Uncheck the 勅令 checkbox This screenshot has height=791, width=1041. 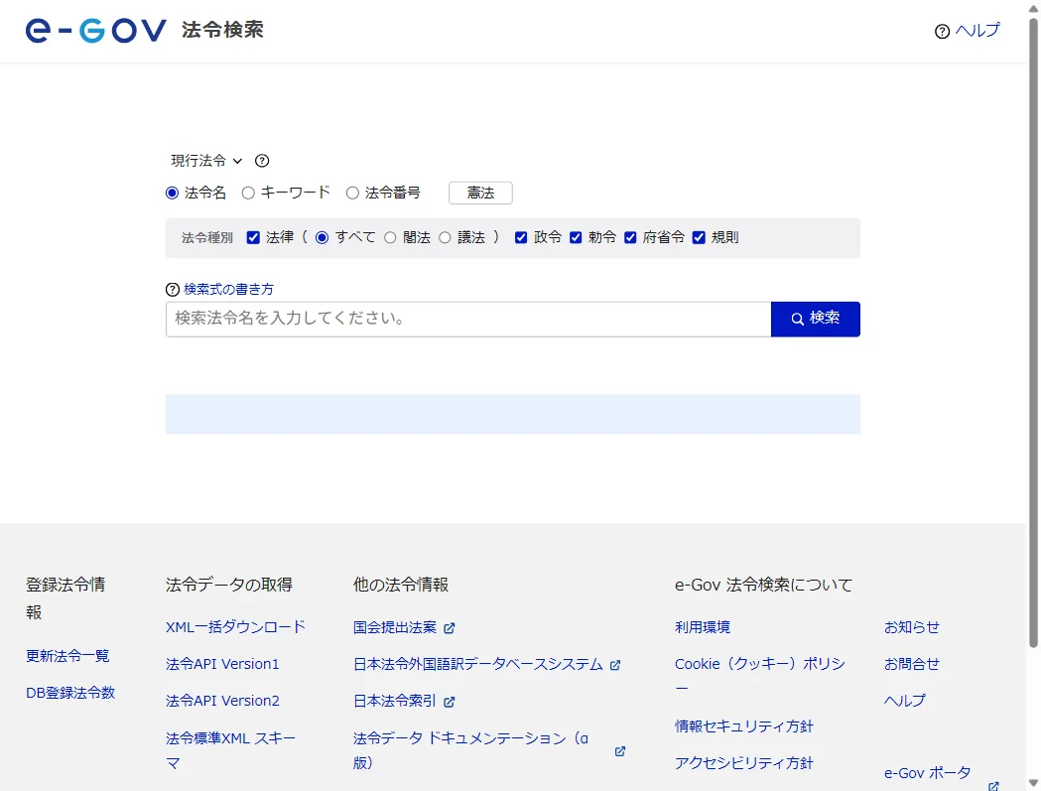click(576, 238)
